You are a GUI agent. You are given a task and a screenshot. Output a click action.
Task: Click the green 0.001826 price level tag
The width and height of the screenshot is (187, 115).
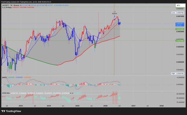(x=180, y=29)
